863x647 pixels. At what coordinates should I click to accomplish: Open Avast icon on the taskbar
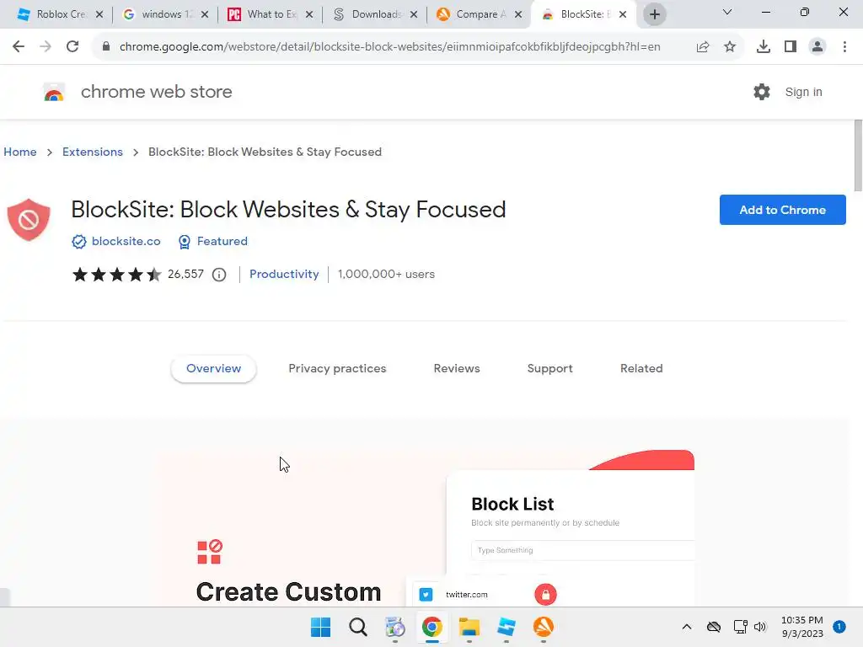click(x=544, y=627)
